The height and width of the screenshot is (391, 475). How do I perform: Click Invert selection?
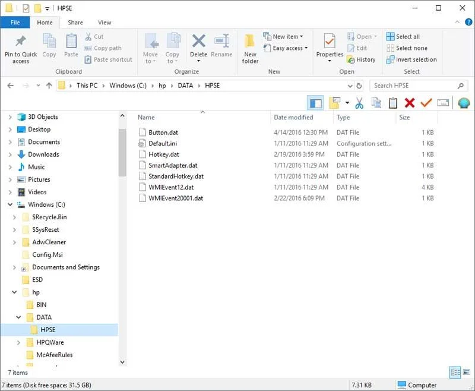pyautogui.click(x=411, y=59)
